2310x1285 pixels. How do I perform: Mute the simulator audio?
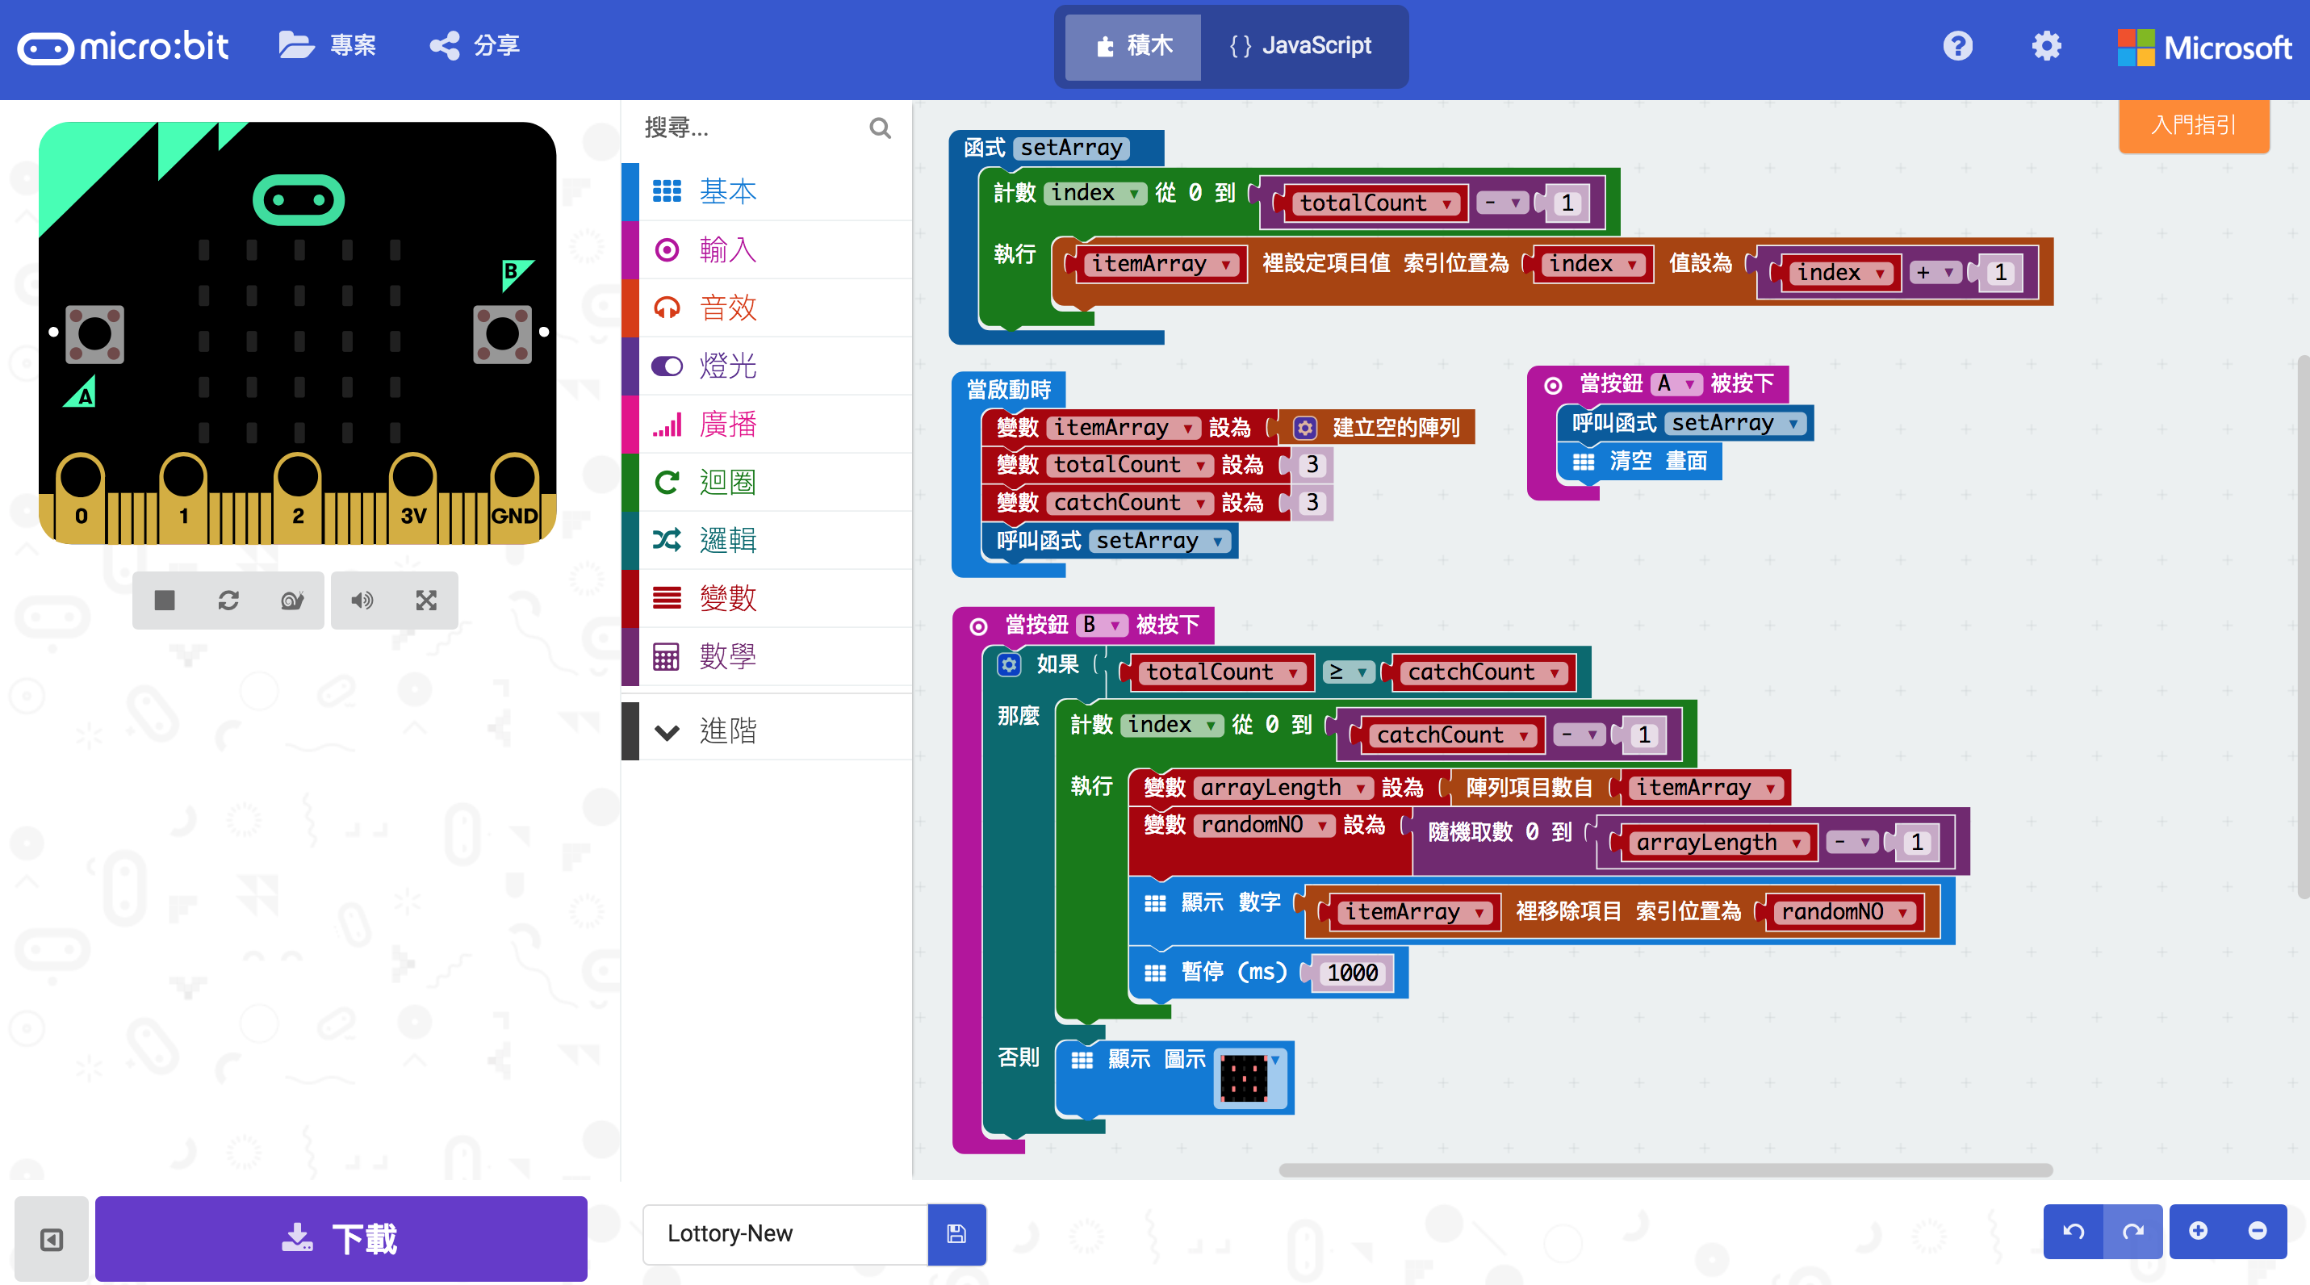[362, 600]
